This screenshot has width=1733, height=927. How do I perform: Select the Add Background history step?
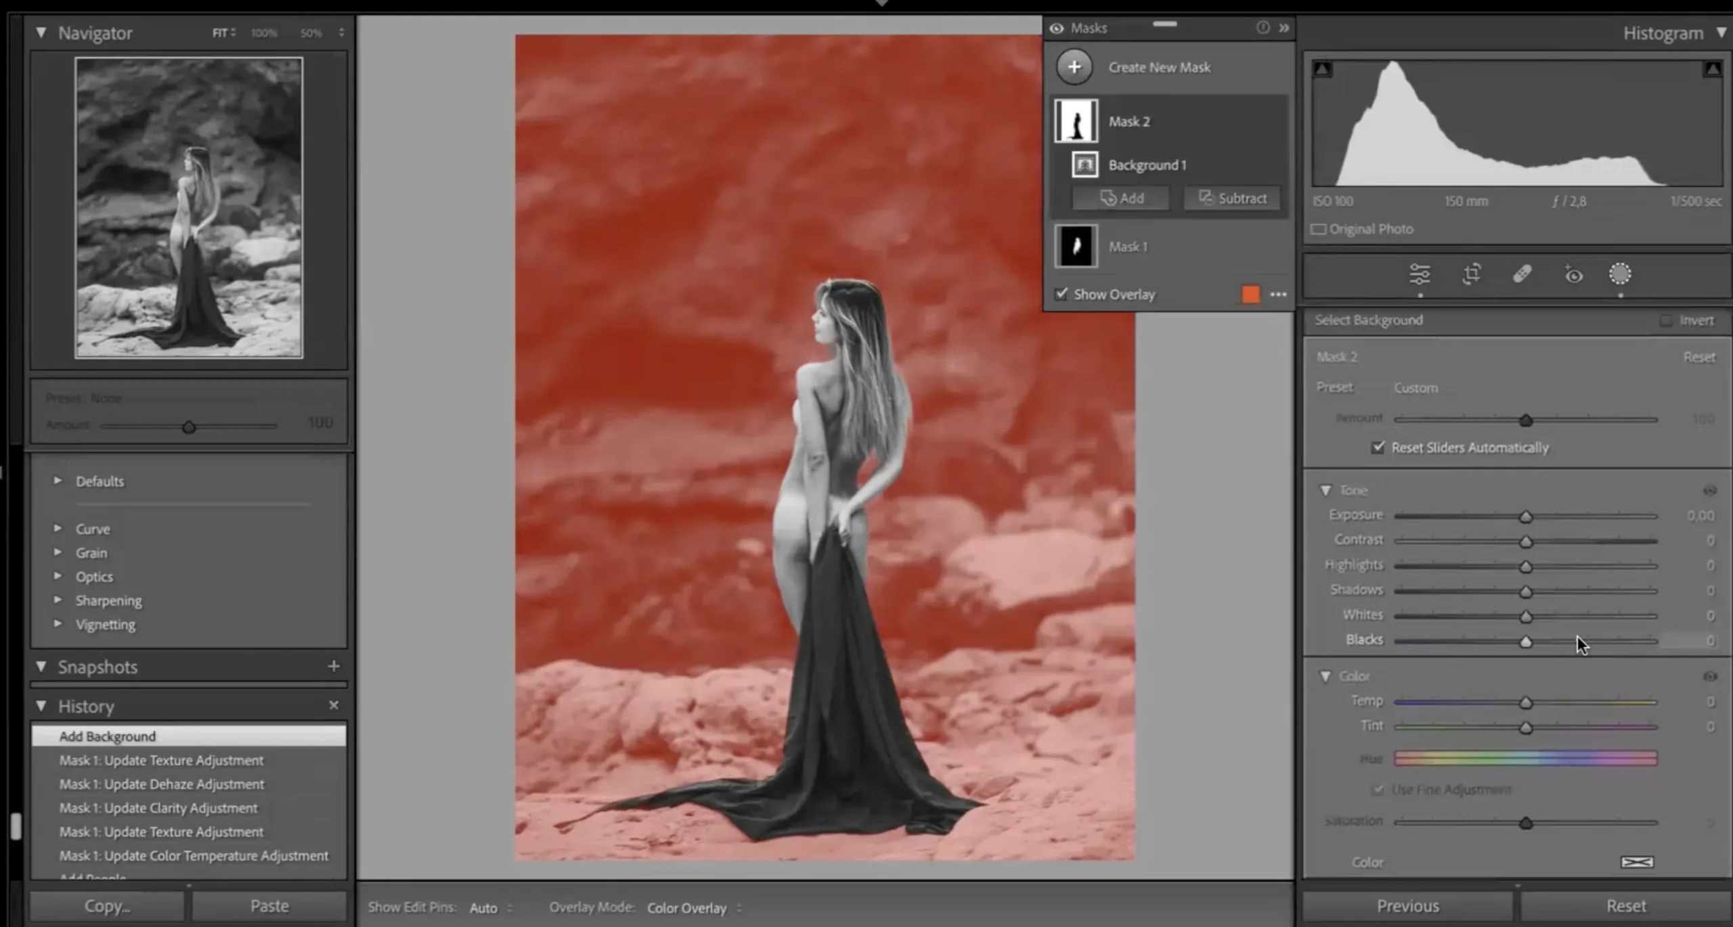pos(107,736)
